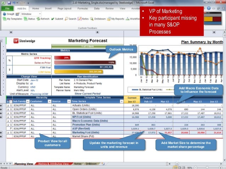The width and height of the screenshot is (226, 169).
Task: Open the Page Layout ribbon tab
Action: (x=64, y=8)
